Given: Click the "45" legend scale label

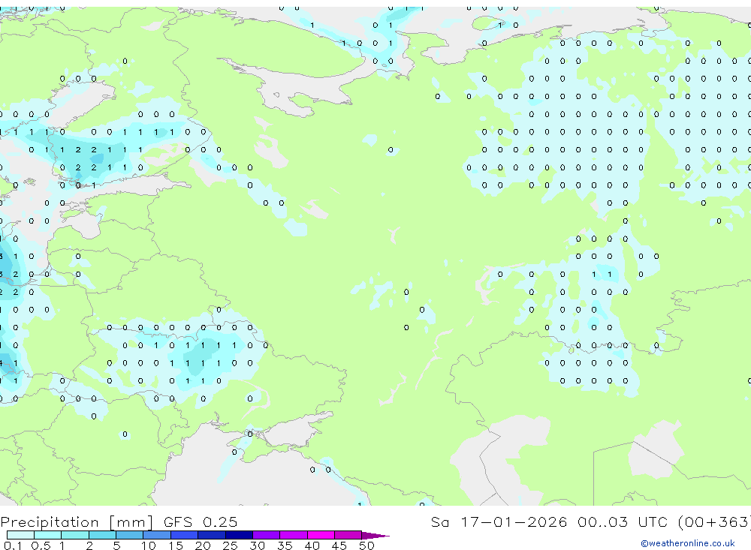Looking at the screenshot, I should point(339,545).
